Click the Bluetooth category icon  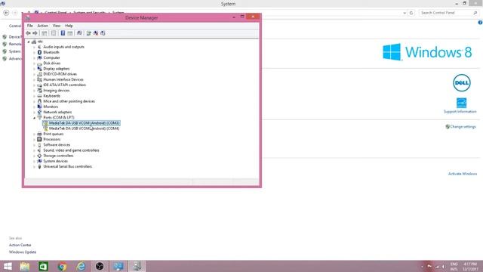coord(39,52)
